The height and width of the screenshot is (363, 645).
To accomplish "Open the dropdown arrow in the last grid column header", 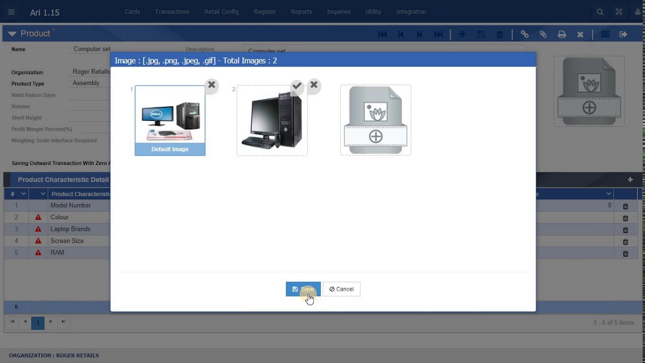I will pyautogui.click(x=608, y=194).
